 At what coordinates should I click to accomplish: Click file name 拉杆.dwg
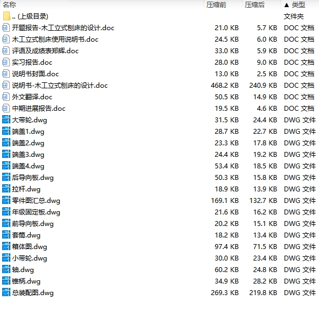26,189
